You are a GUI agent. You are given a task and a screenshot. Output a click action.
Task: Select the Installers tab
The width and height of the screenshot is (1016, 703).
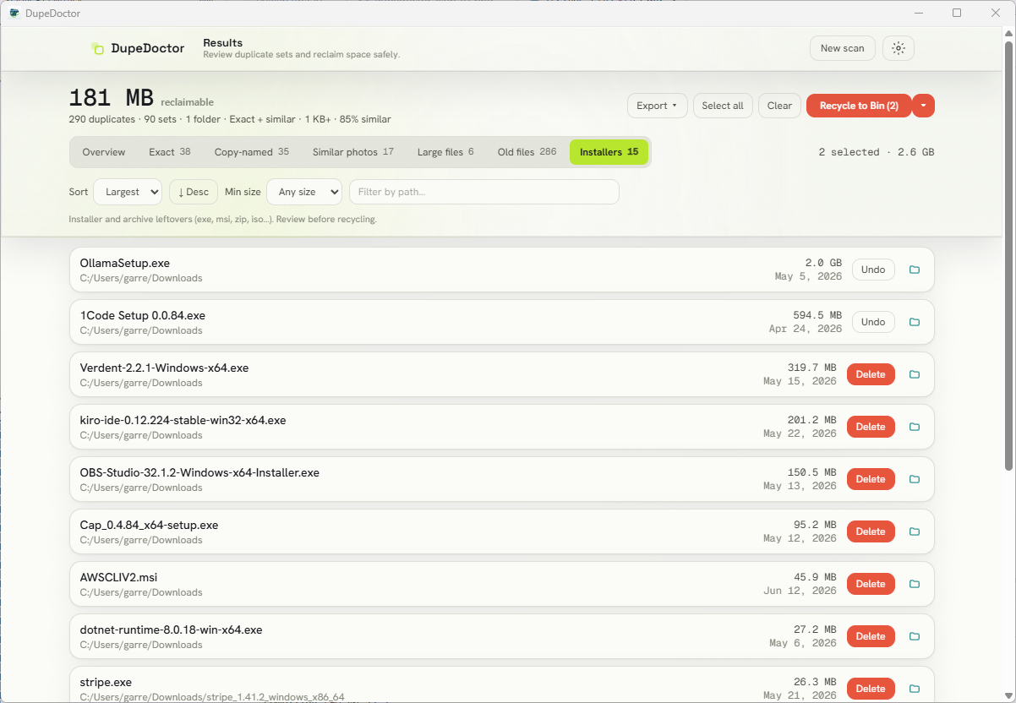coord(609,152)
